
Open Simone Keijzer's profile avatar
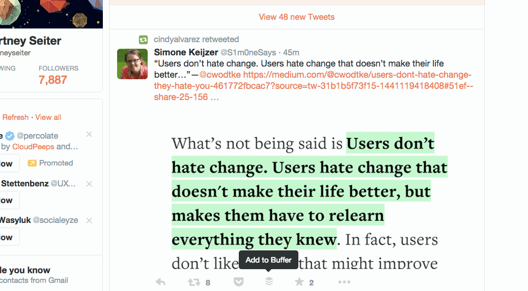(132, 64)
